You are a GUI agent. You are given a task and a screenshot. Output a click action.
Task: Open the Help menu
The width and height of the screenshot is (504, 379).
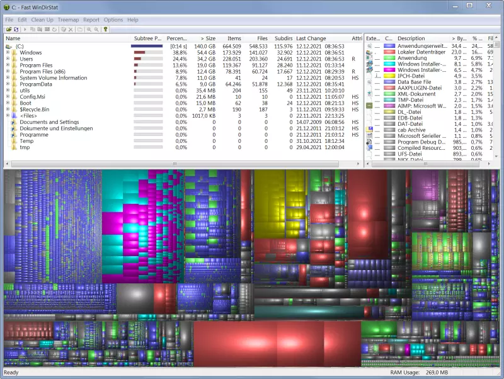pos(133,20)
